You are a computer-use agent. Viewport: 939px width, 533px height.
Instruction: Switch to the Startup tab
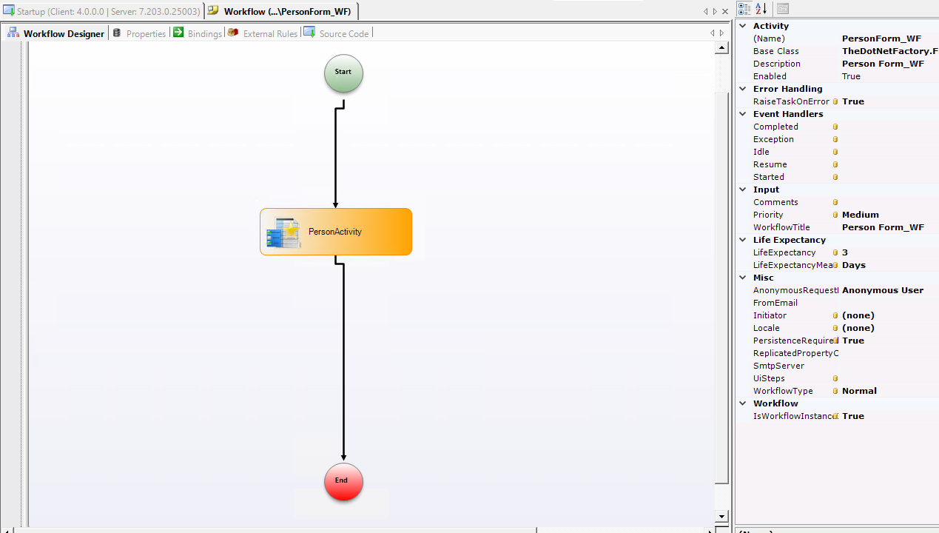point(102,11)
